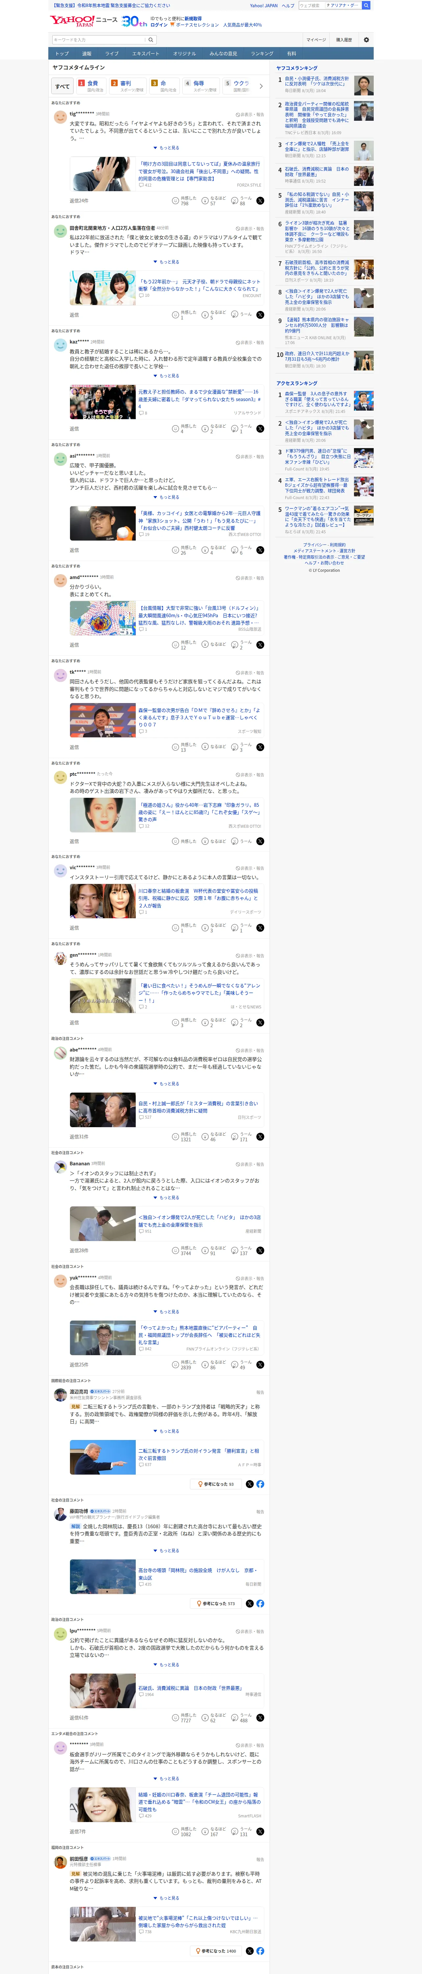Expand もっと見る on lpu's comment
The height and width of the screenshot is (1974, 422).
(x=166, y=1664)
